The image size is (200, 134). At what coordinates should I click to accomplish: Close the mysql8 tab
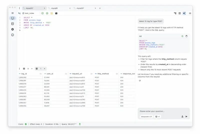coord(70,8)
